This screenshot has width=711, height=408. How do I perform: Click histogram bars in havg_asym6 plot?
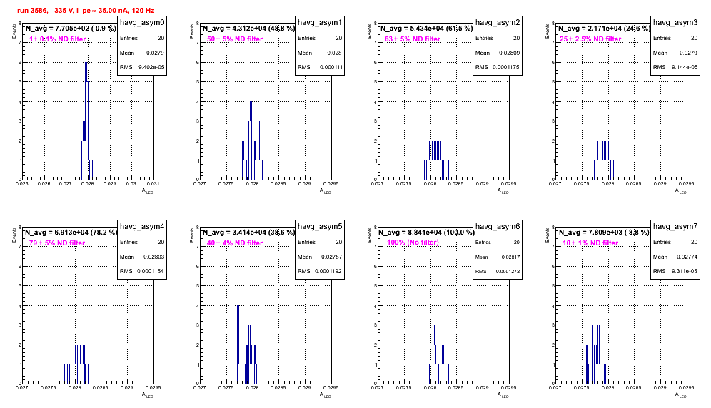coord(441,354)
